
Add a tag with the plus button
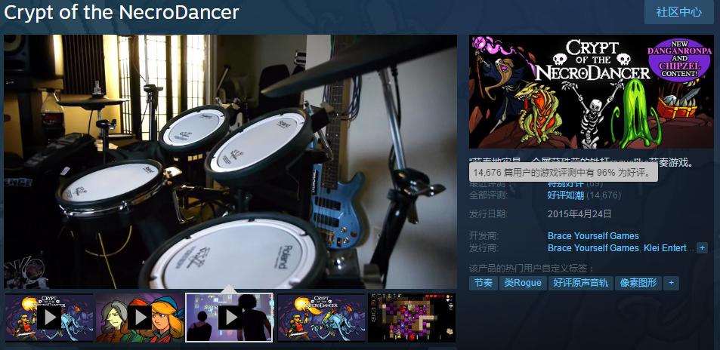pos(671,283)
